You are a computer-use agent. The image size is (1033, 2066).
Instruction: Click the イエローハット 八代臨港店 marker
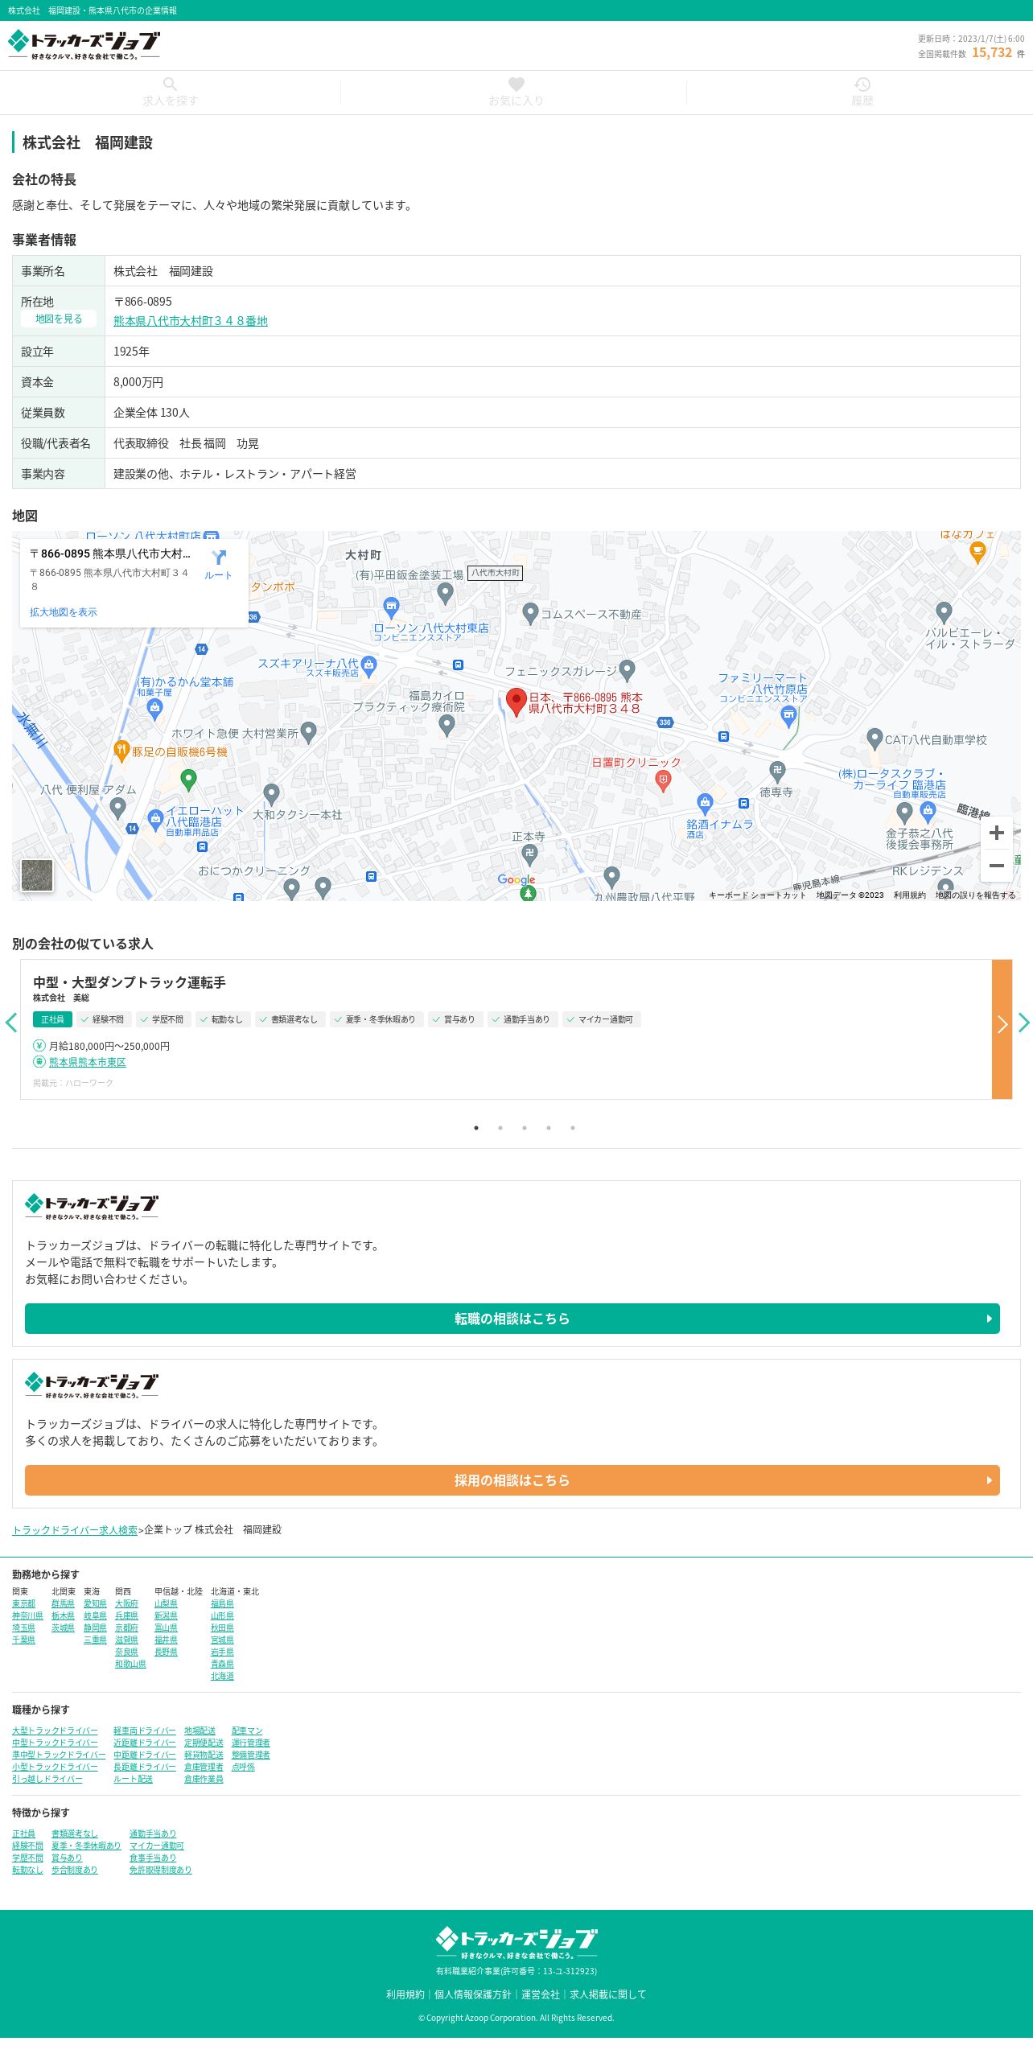point(155,821)
